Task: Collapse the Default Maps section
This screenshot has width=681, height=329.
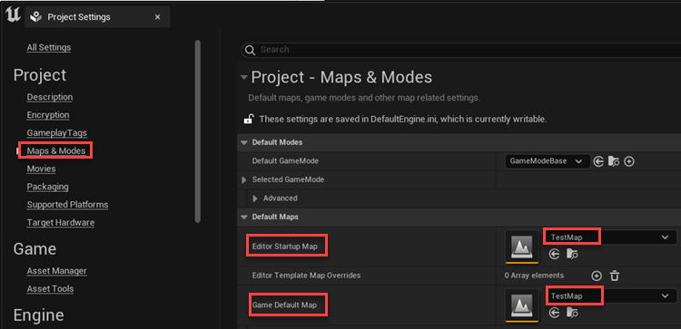Action: (244, 217)
